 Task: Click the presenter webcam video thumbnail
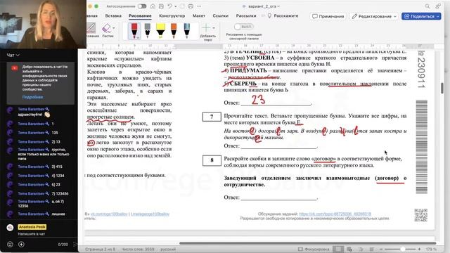pyautogui.click(x=43, y=24)
